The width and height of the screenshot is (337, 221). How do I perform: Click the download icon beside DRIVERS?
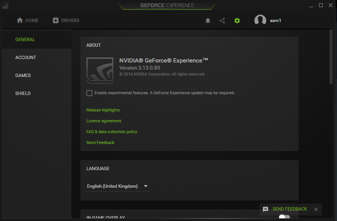(x=56, y=21)
